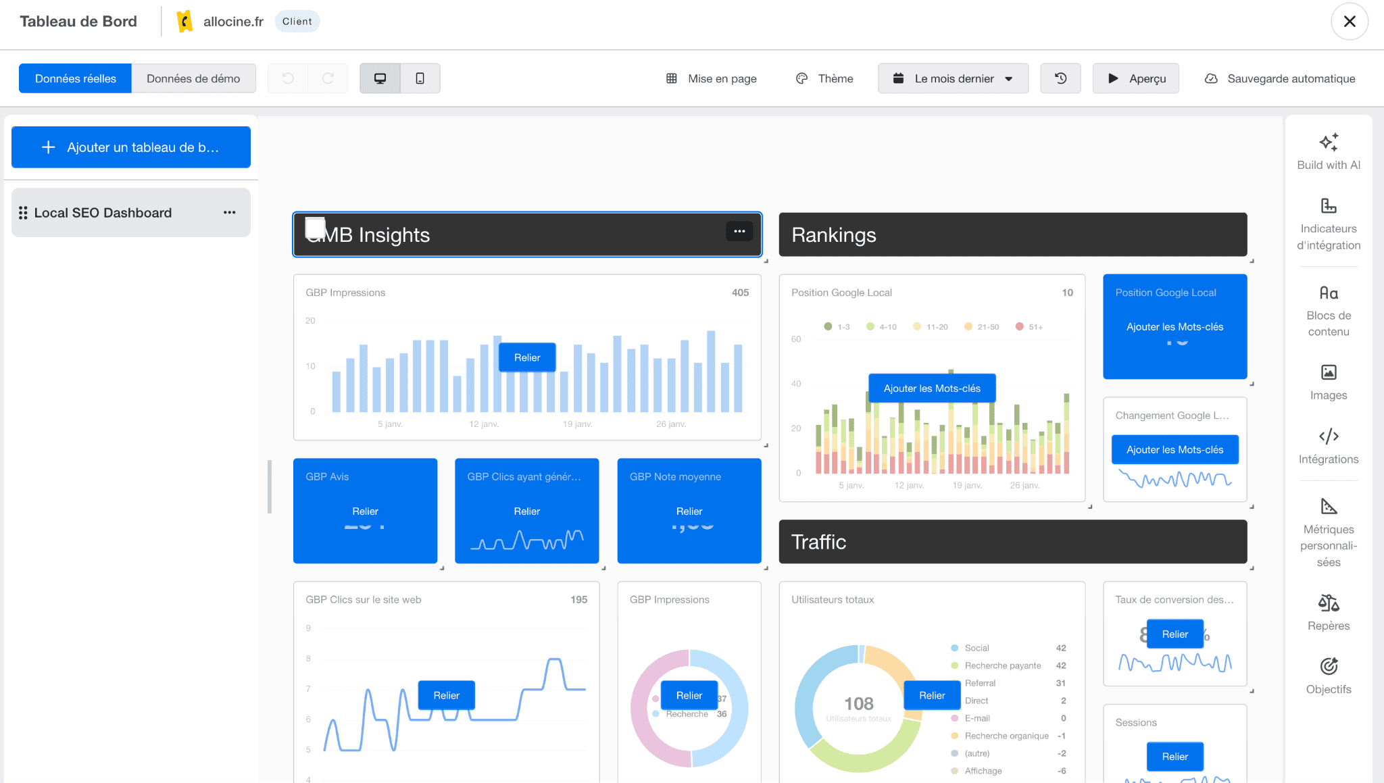Open the version history icon

[1060, 78]
